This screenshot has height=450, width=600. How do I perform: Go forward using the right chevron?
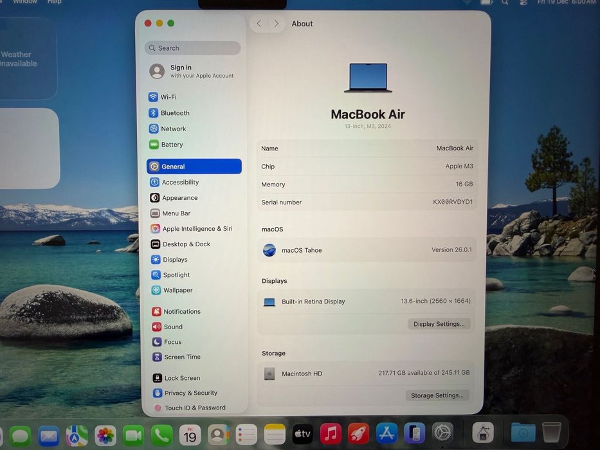point(277,24)
